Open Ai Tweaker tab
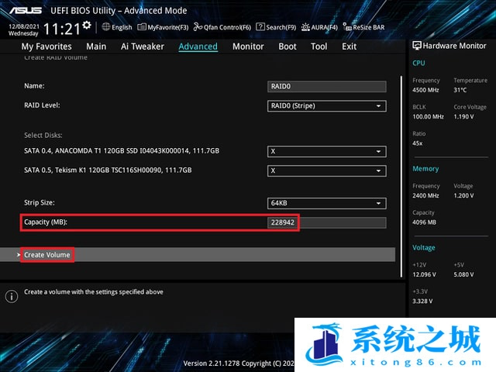The image size is (496, 372). [x=143, y=46]
